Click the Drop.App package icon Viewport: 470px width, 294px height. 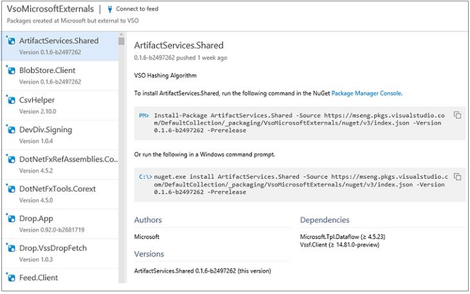pos(11,218)
